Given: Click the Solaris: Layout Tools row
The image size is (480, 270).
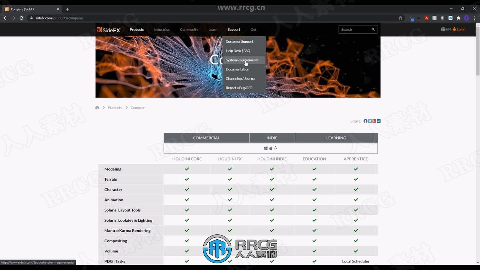Looking at the screenshot, I should tap(123, 210).
